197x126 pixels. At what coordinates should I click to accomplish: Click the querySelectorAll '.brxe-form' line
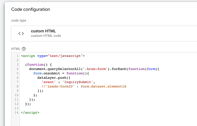click(x=94, y=69)
